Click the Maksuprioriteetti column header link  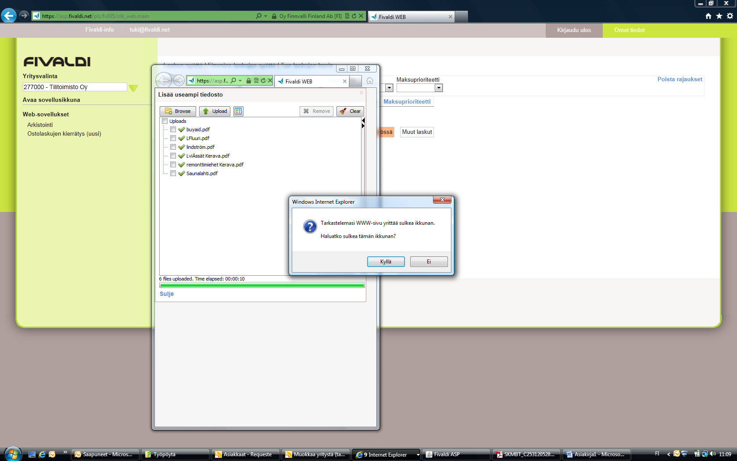click(407, 102)
